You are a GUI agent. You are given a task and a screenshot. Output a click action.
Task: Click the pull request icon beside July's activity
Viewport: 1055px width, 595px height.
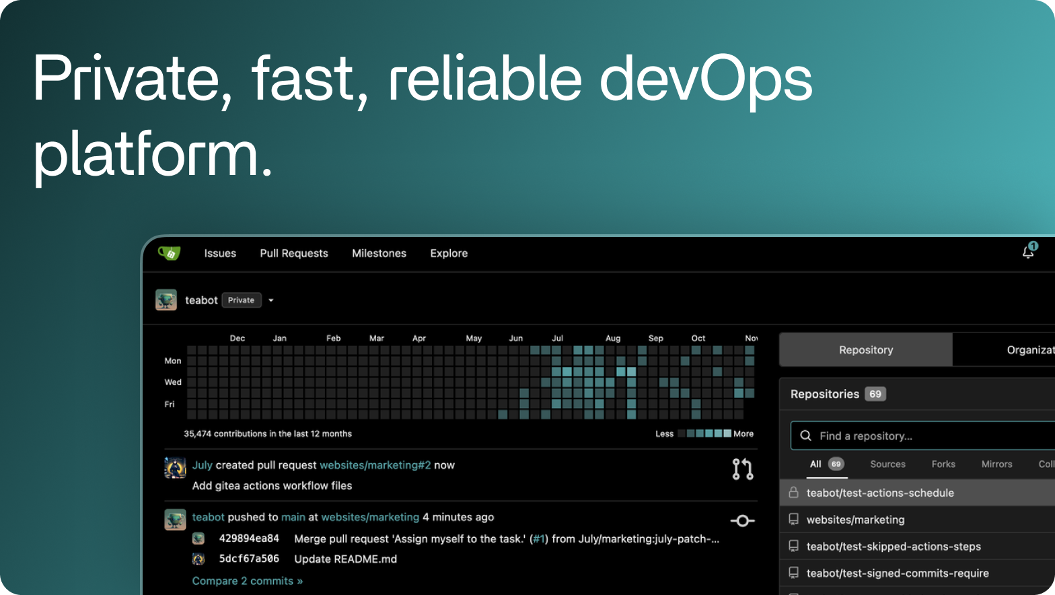click(x=742, y=469)
